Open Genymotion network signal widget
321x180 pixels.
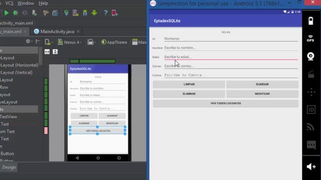(310, 127)
